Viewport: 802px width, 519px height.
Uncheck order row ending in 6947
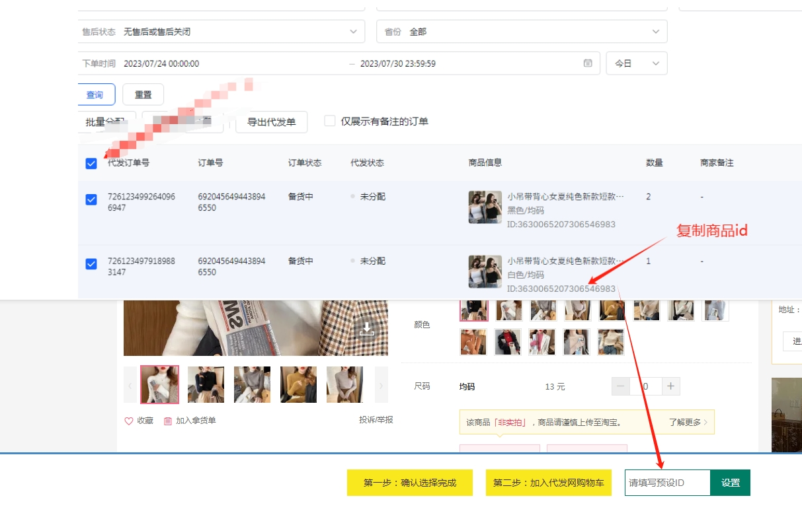click(x=91, y=199)
